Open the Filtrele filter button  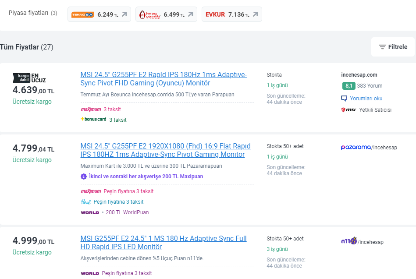tap(393, 47)
